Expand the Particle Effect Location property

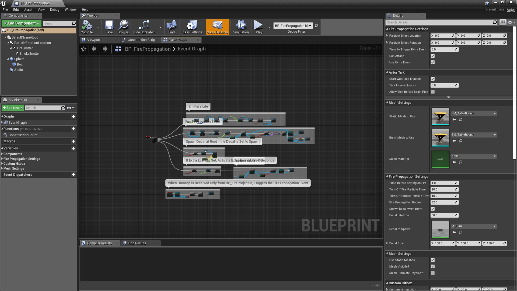point(387,36)
